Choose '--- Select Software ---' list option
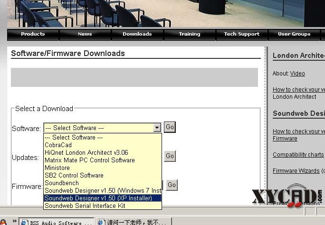 [103, 138]
